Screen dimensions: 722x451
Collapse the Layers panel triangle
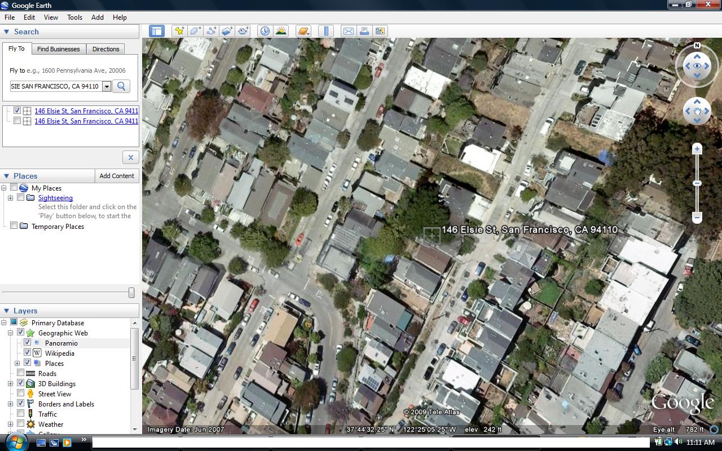tap(7, 311)
